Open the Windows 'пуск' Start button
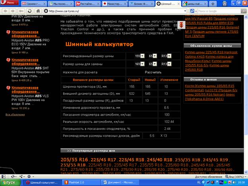The image size is (248, 186). click(x=11, y=182)
